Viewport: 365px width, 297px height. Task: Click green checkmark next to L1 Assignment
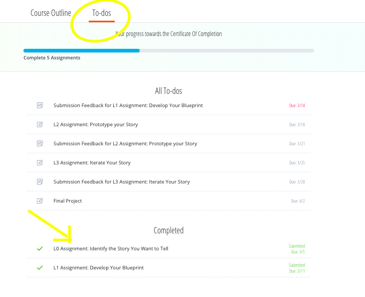click(x=40, y=268)
